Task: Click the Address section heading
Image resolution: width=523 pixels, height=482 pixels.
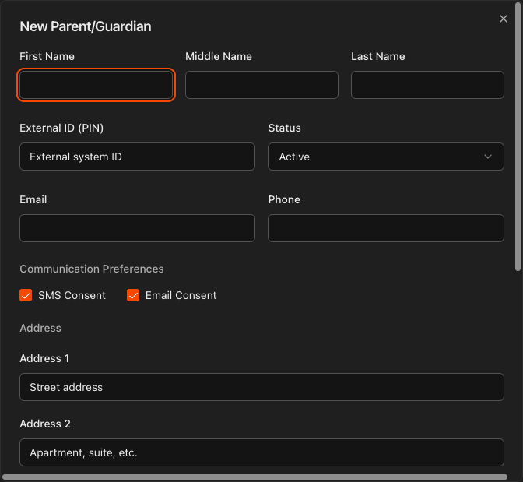Action: click(x=40, y=328)
